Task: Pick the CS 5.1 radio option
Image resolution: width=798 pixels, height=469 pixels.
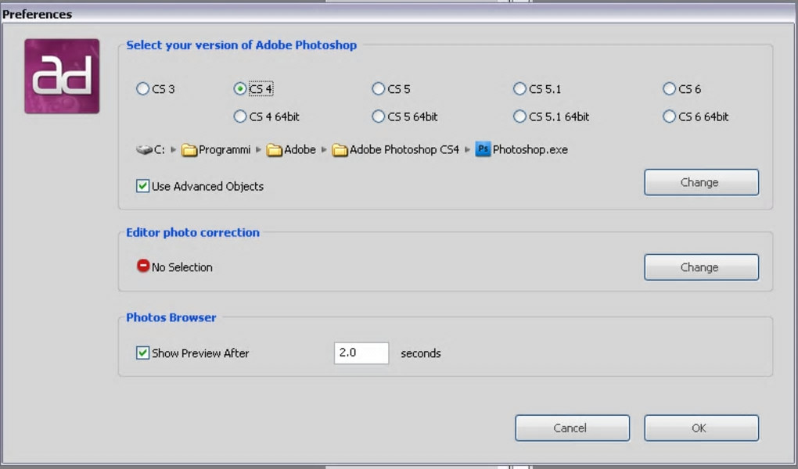Action: (519, 89)
